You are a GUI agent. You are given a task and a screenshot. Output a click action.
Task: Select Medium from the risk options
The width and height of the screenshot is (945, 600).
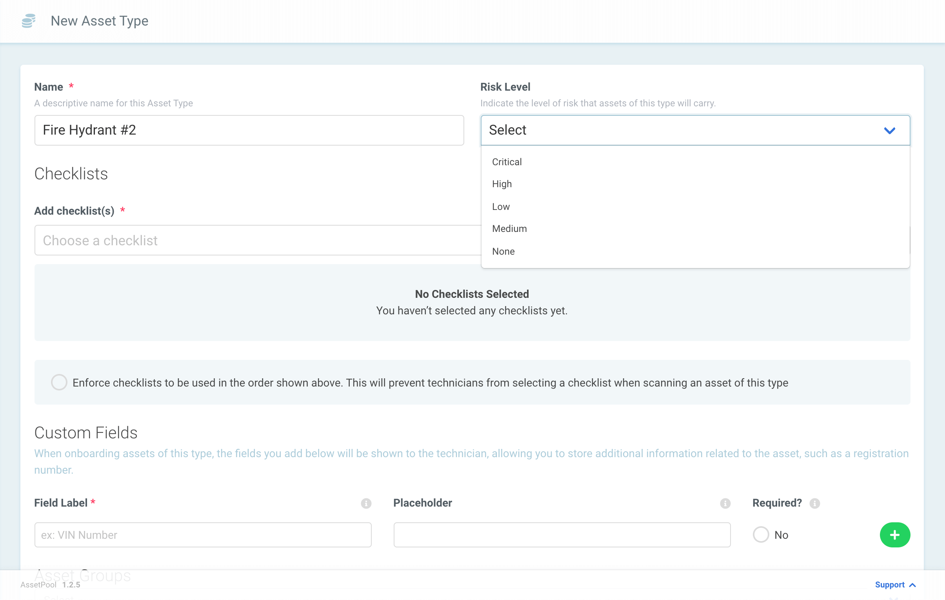coord(509,228)
